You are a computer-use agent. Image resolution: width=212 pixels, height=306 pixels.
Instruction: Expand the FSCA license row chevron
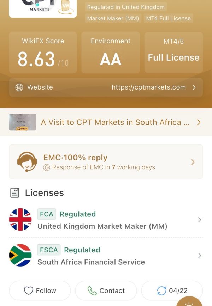point(200,256)
